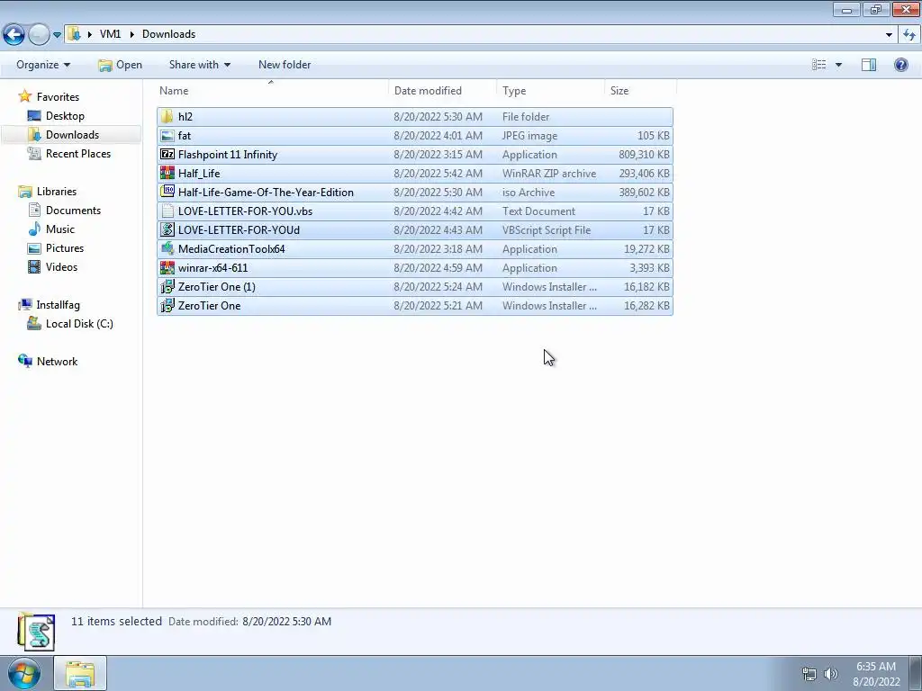
Task: Click the ZeroTier One (1) installer icon
Action: coord(167,287)
